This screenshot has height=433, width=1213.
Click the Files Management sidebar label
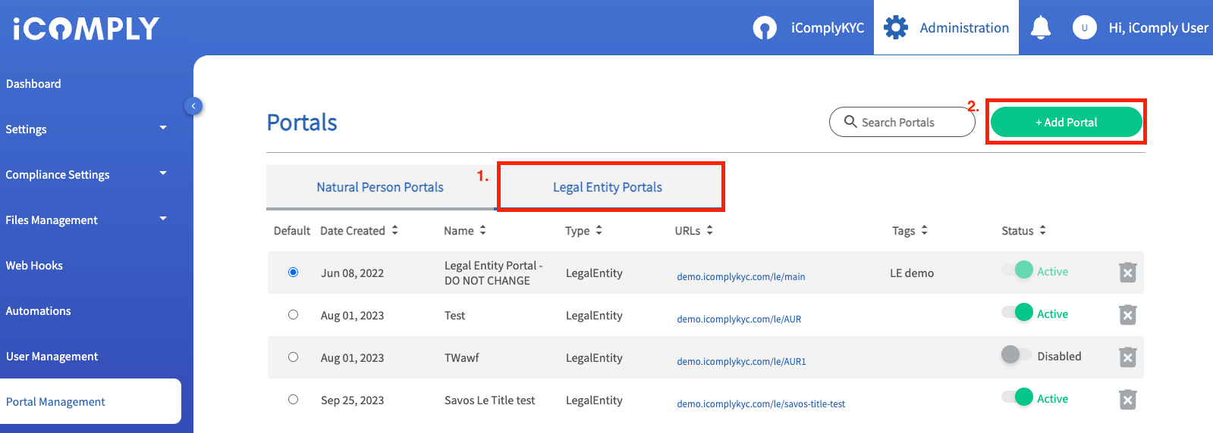[52, 220]
